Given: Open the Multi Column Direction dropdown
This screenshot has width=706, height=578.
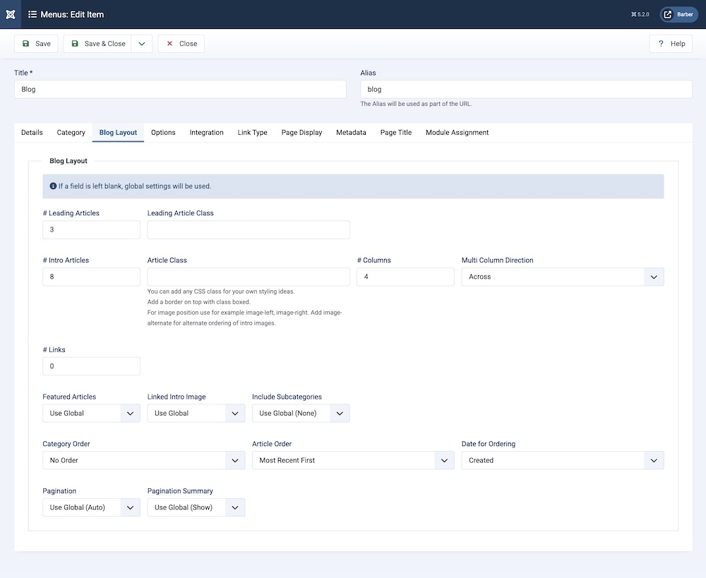Looking at the screenshot, I should [x=563, y=277].
